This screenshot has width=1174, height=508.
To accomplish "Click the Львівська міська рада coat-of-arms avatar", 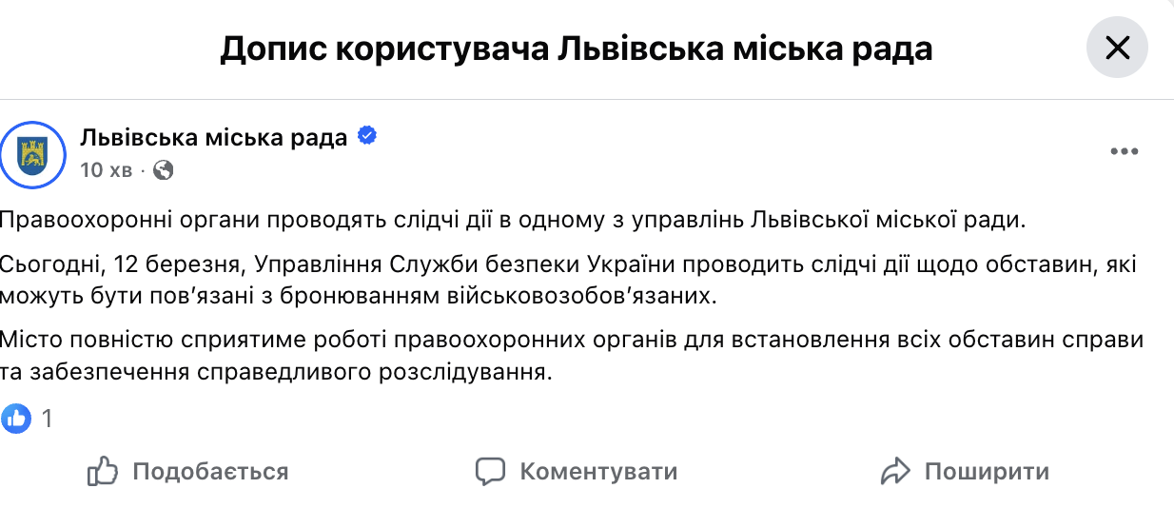I will [x=32, y=153].
